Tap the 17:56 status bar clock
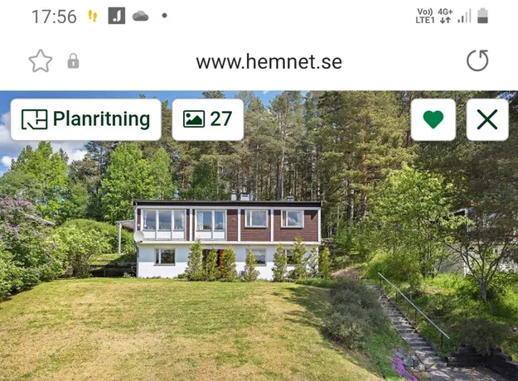 (54, 17)
